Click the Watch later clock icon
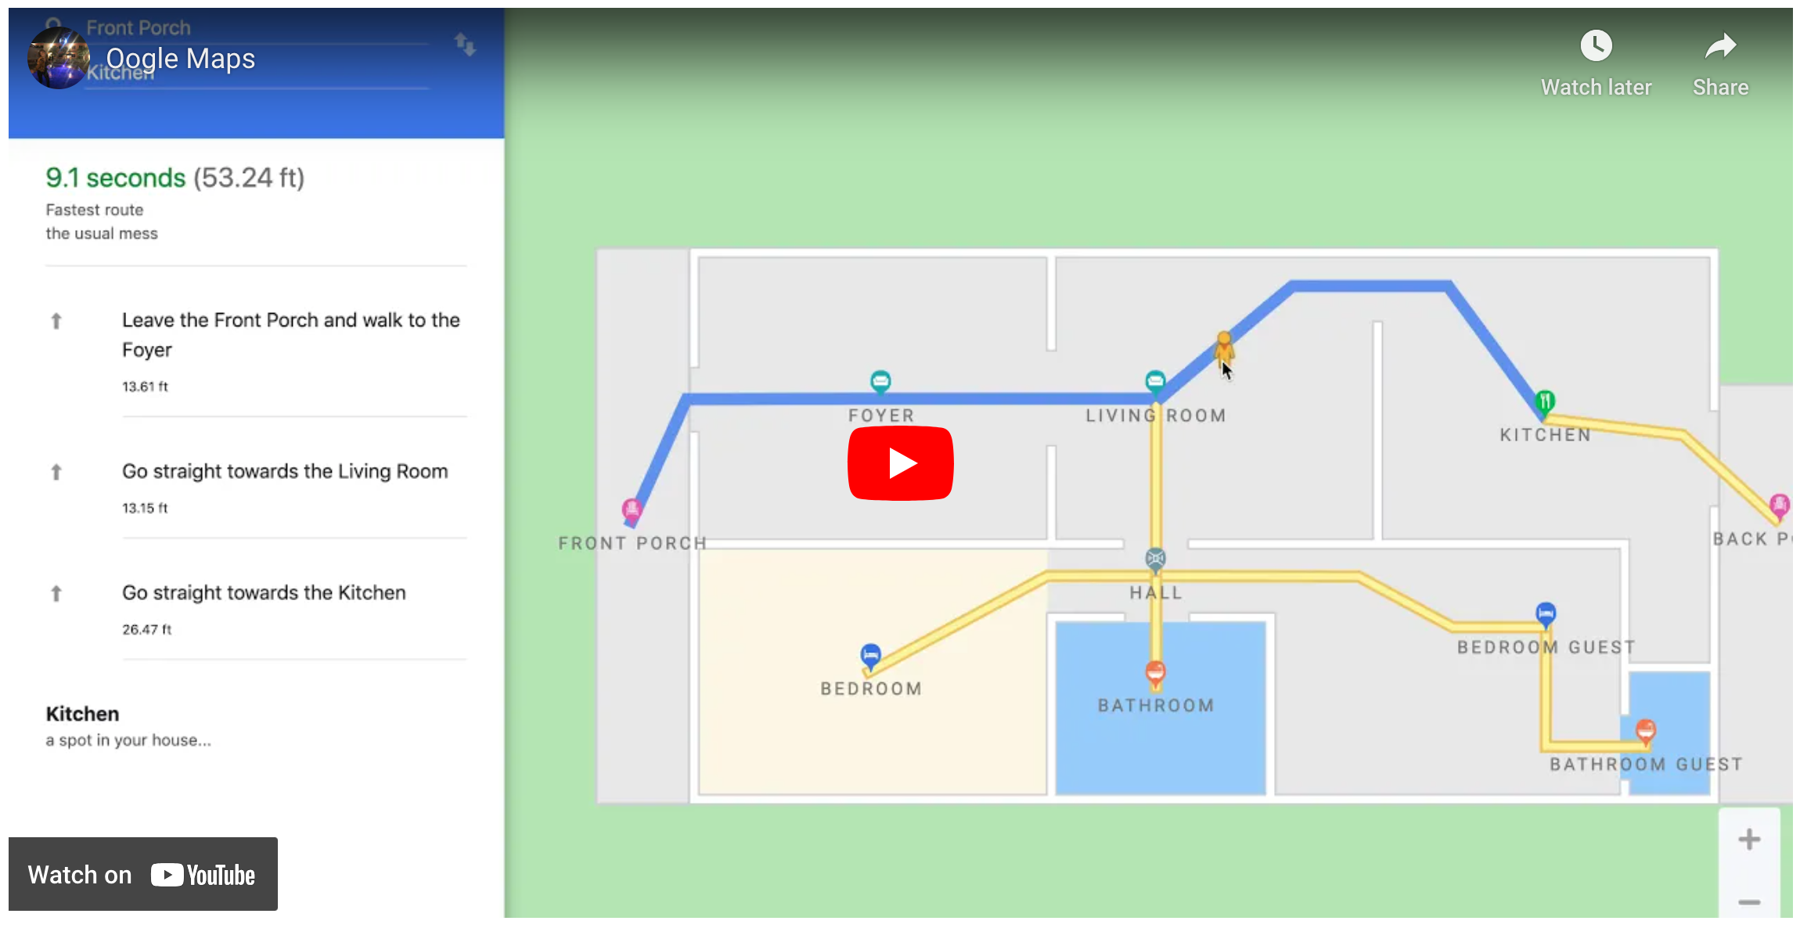Screen dimensions: 1800x928 (x=1596, y=45)
